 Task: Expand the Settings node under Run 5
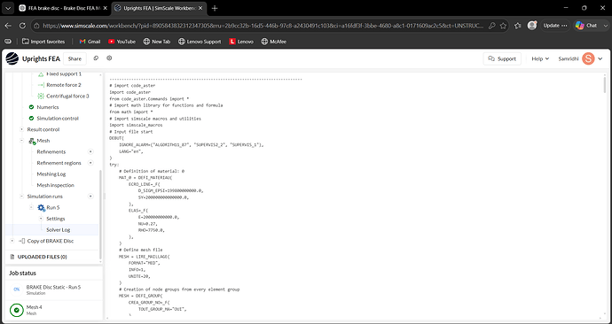tap(41, 219)
